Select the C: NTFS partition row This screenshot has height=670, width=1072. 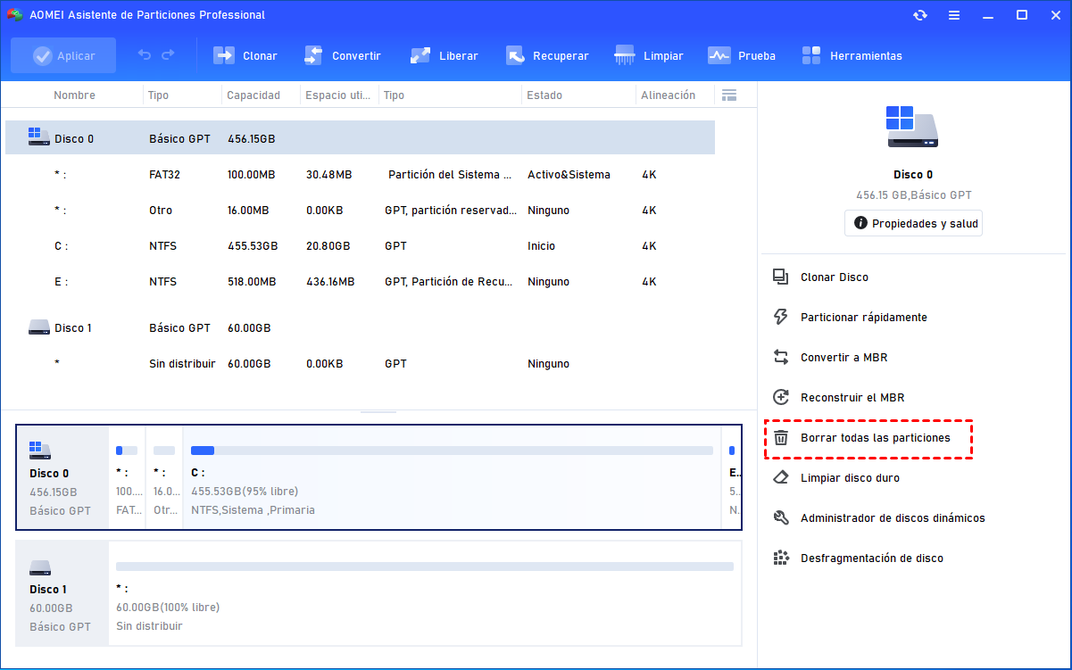(360, 246)
